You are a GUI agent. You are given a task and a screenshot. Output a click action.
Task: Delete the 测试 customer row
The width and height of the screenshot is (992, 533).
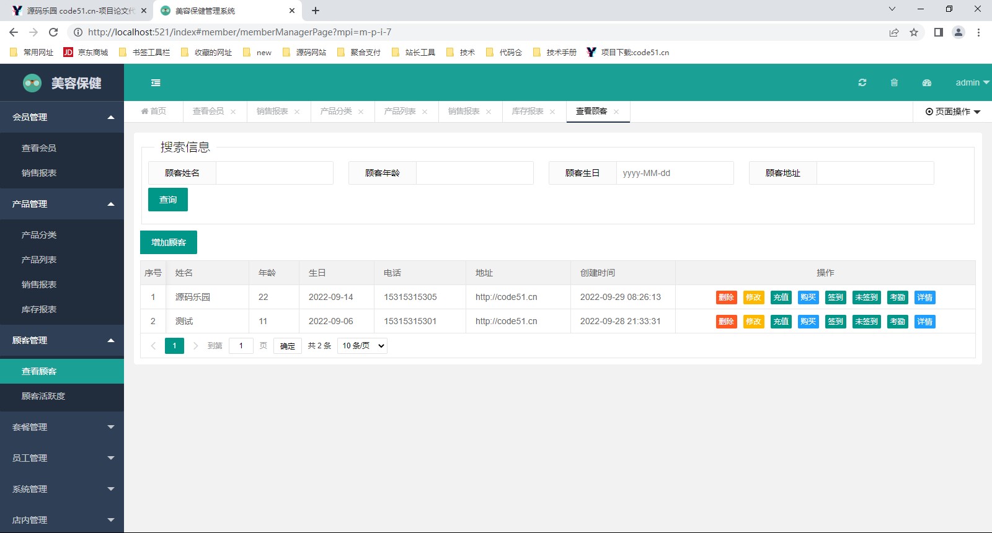click(726, 322)
